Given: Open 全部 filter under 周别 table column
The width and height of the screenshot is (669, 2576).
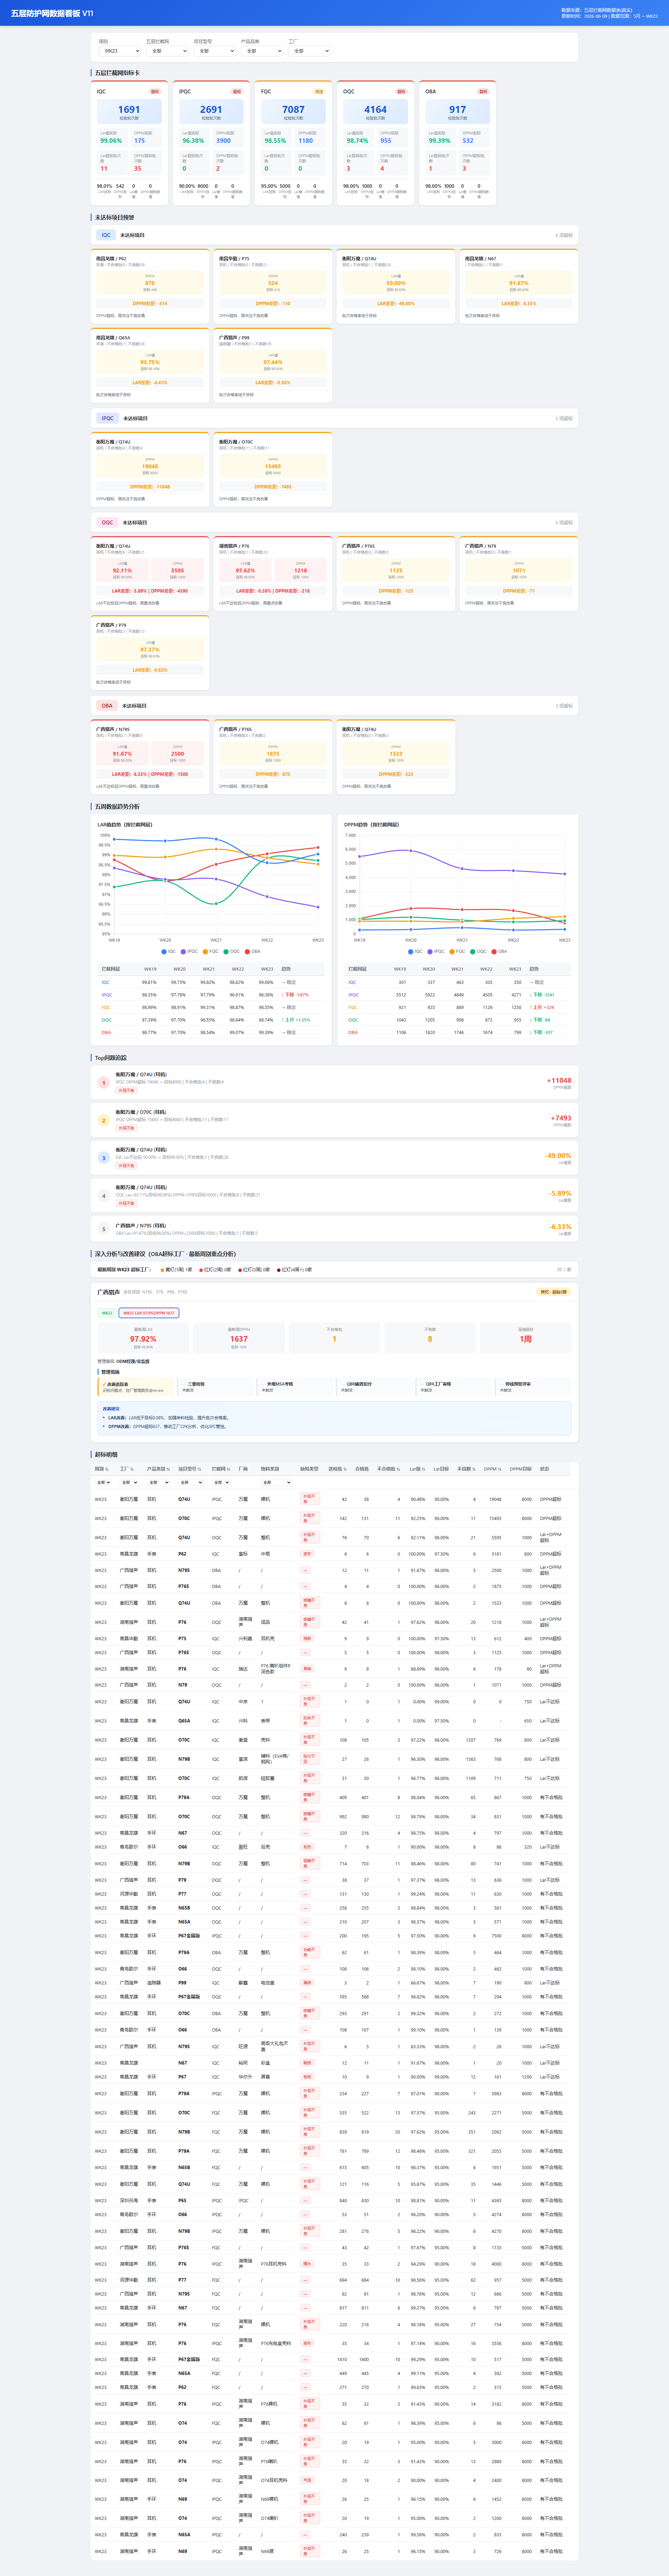Looking at the screenshot, I should 103,1482.
